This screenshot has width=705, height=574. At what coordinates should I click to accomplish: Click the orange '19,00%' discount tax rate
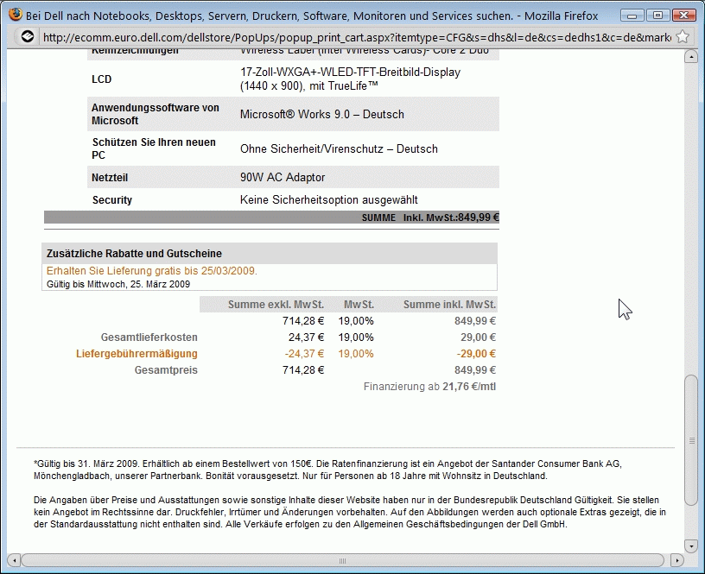coord(356,354)
